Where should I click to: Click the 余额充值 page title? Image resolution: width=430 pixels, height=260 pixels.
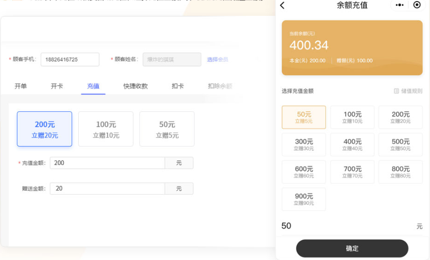tap(352, 5)
